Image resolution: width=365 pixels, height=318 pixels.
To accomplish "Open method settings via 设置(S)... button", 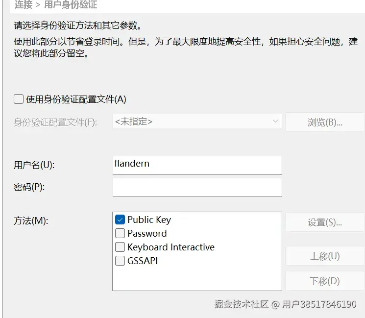I will tap(325, 222).
